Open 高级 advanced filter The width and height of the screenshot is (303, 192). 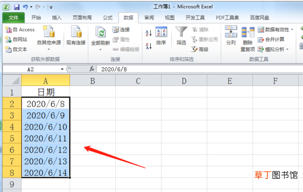(200, 50)
